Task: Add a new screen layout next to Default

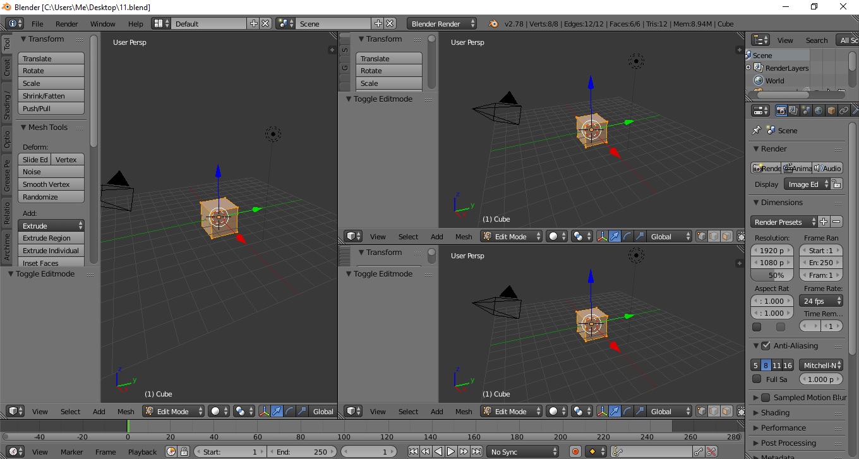Action: pyautogui.click(x=254, y=23)
